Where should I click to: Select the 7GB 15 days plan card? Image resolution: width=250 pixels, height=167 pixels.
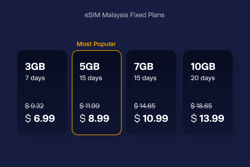(x=151, y=93)
